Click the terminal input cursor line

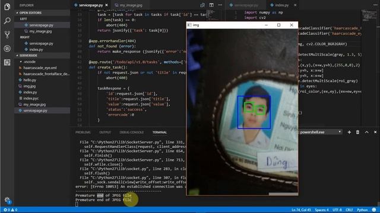[77, 204]
